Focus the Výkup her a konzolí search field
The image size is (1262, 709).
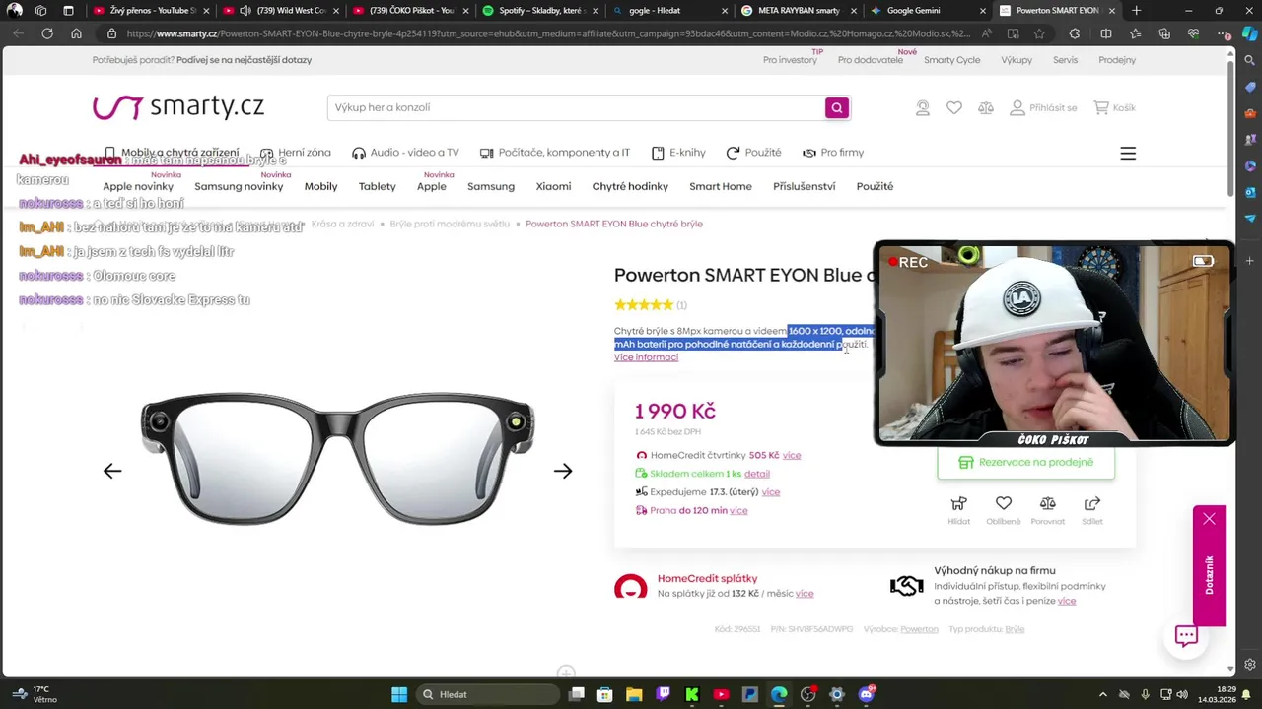pos(577,107)
